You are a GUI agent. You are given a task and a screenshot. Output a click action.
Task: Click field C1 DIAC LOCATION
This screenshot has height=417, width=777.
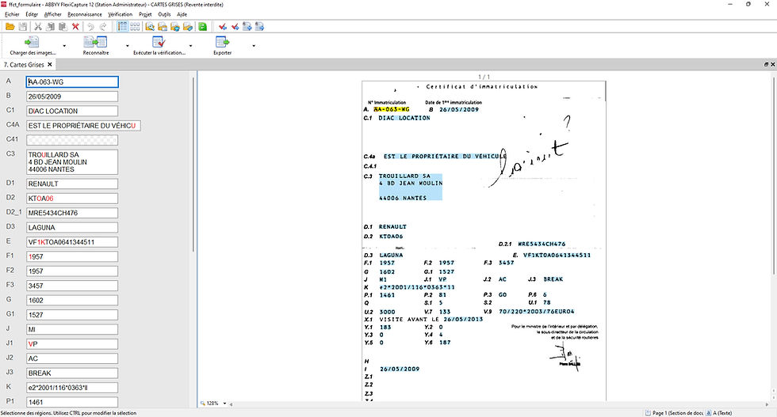[72, 112]
